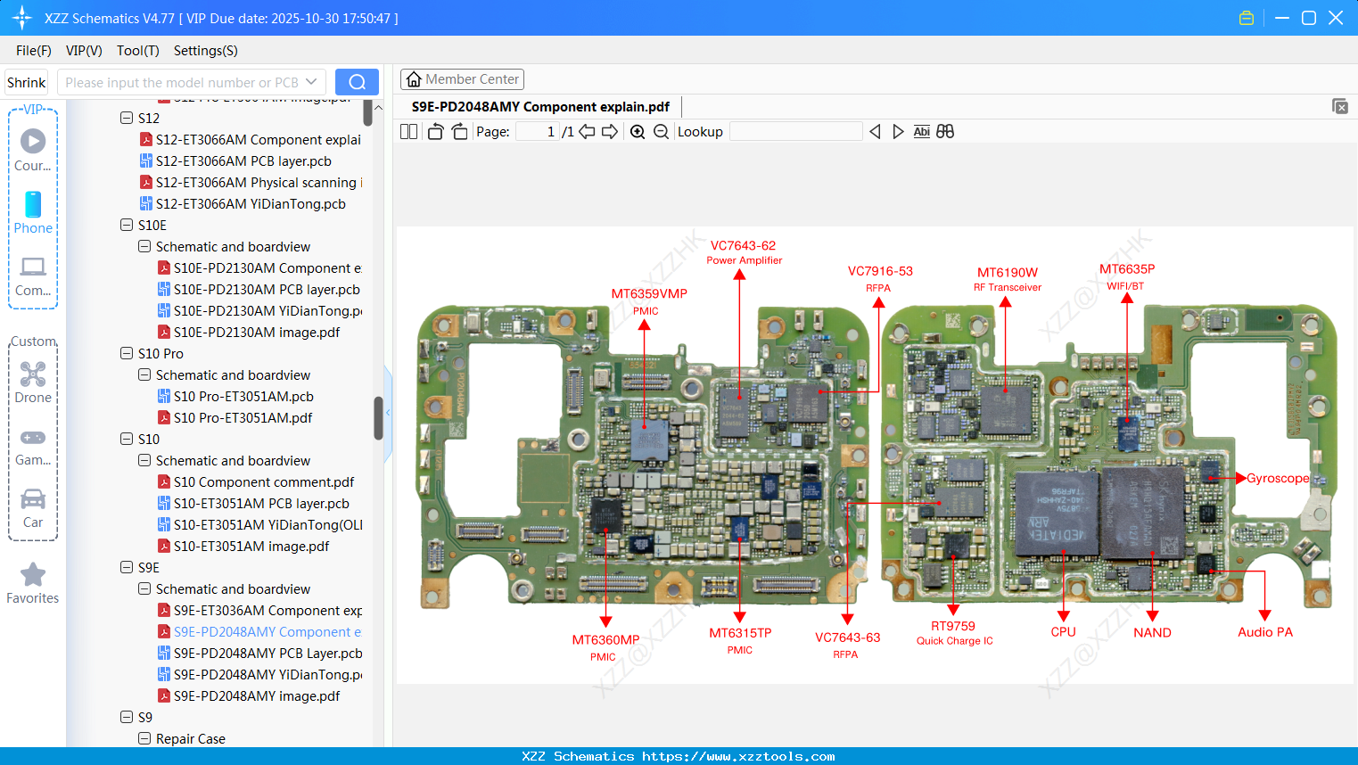This screenshot has width=1358, height=765.
Task: Click the Shrink button
Action: point(26,81)
